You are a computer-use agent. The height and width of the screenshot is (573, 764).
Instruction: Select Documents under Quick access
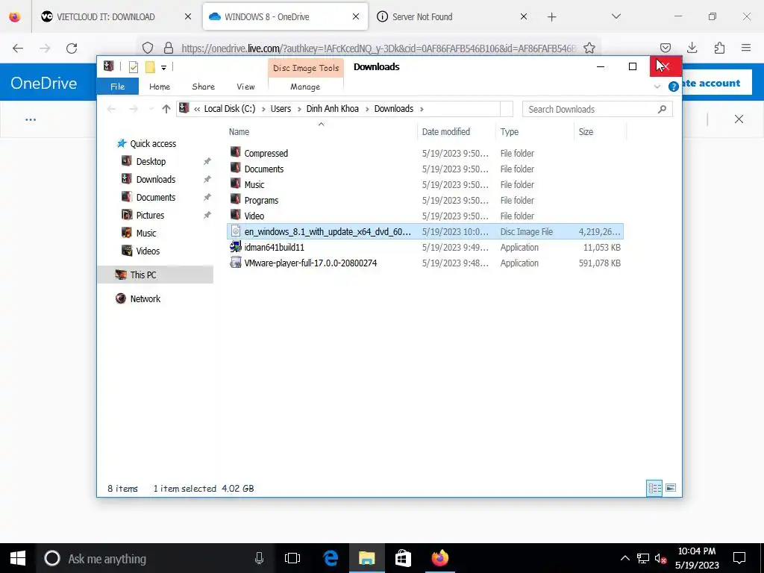(155, 197)
